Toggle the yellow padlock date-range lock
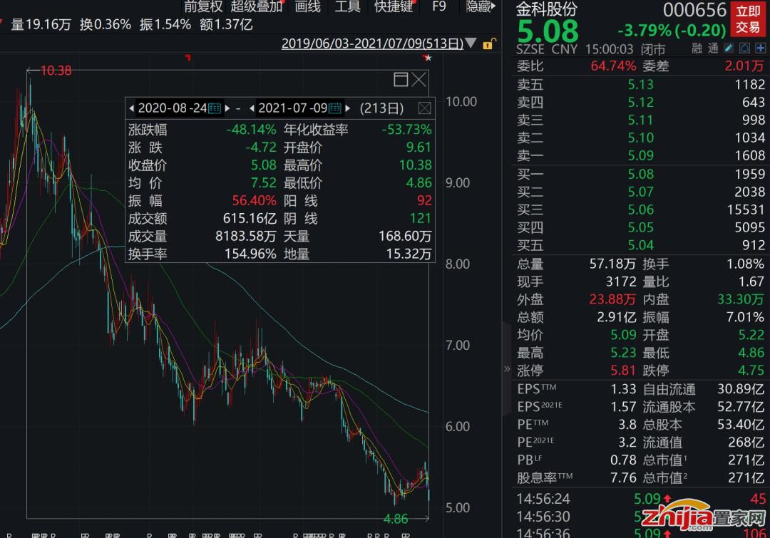 coord(488,44)
